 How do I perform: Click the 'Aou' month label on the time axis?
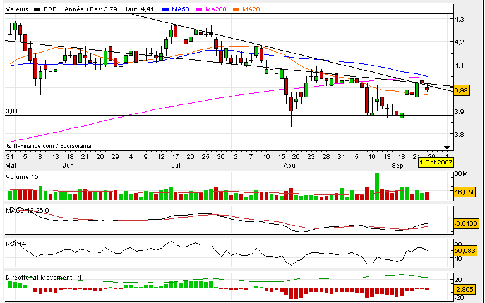289,166
